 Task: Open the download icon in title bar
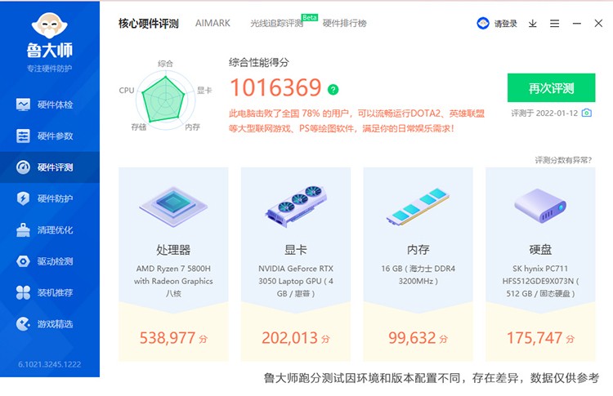[532, 24]
